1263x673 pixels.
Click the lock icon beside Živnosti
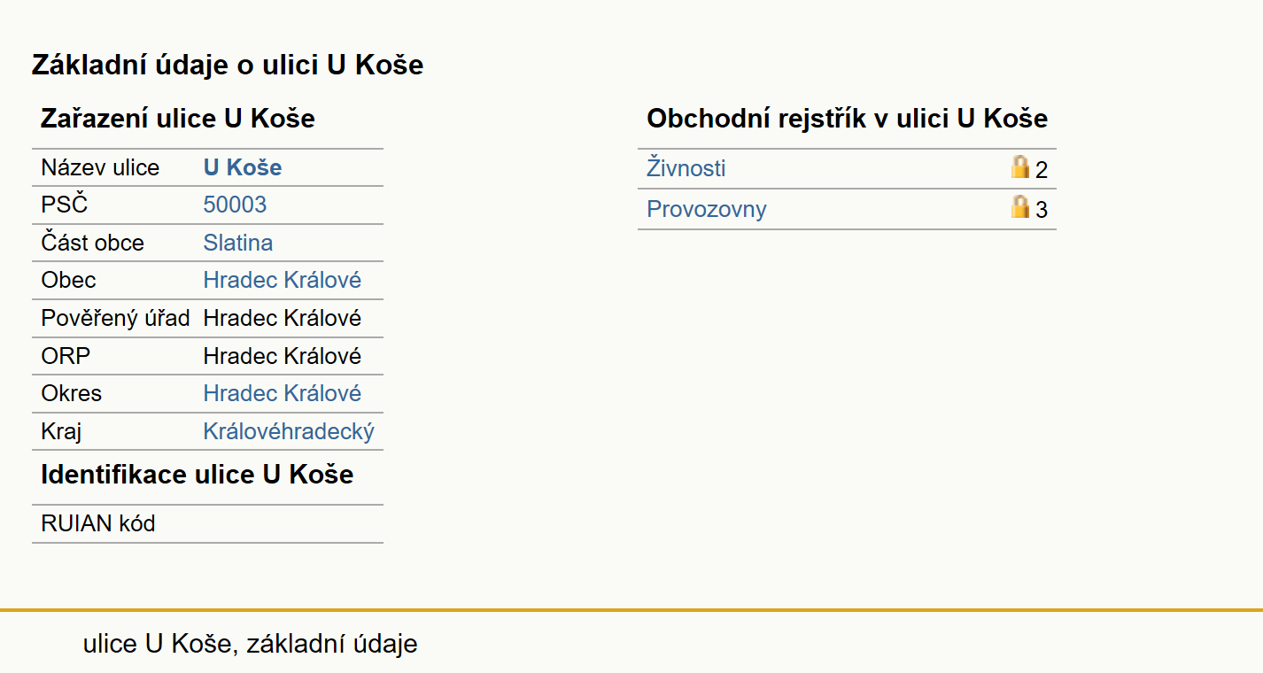point(1020,166)
